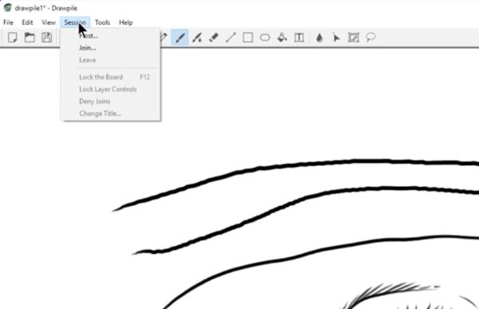Open the File menu

coord(8,22)
